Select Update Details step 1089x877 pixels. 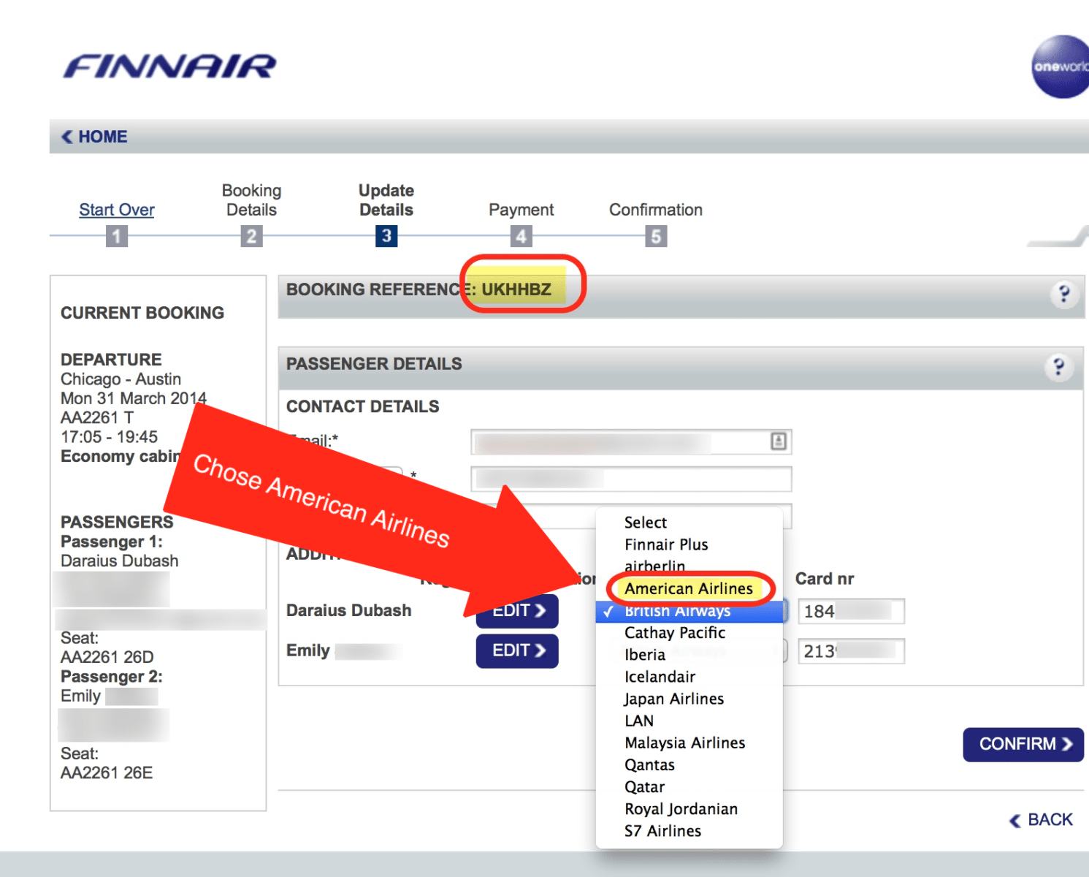coord(386,200)
